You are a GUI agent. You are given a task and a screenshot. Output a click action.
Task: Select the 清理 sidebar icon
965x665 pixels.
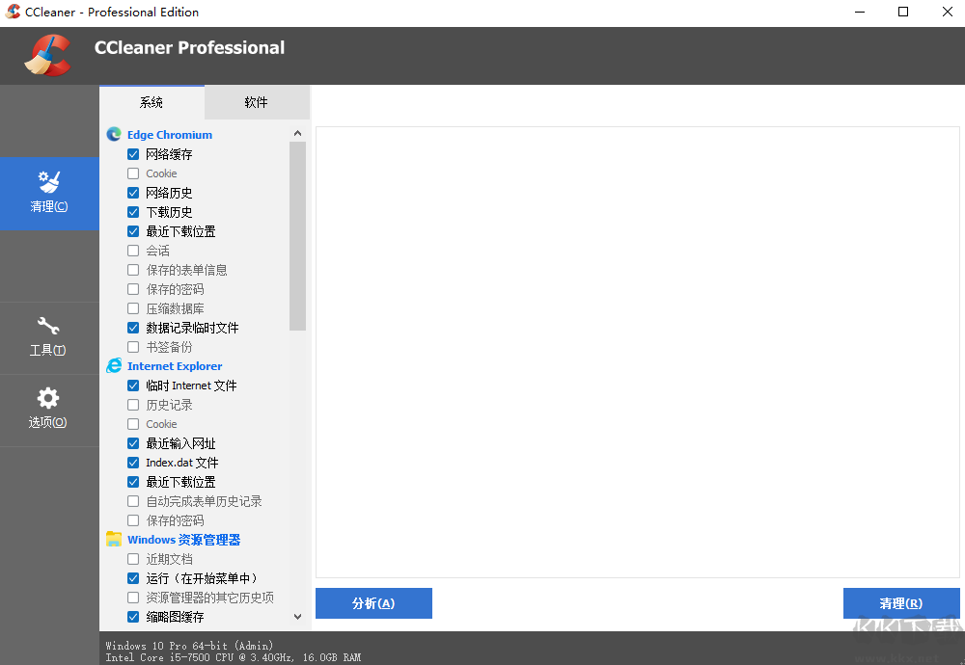[49, 194]
